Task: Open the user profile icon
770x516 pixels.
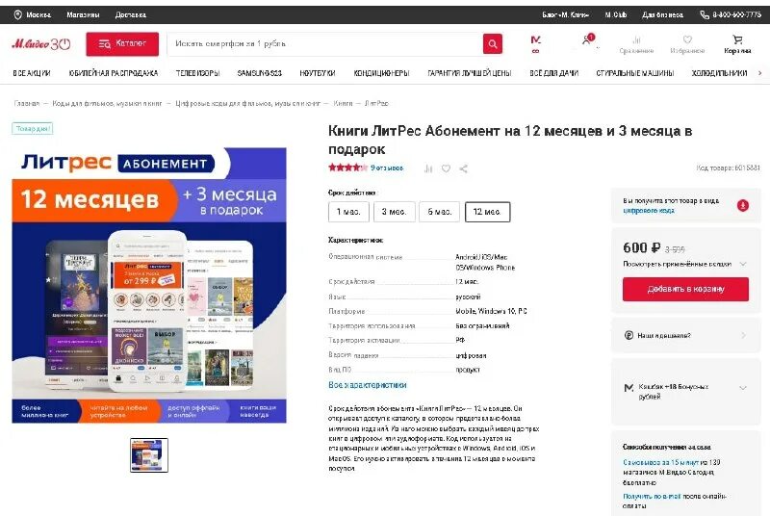Action: [x=587, y=39]
